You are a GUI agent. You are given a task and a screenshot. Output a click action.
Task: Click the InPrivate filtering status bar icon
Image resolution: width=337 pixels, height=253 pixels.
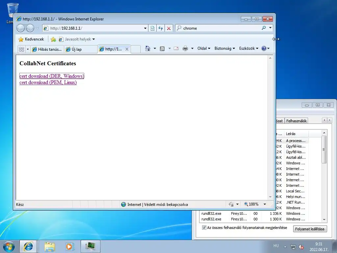(x=231, y=204)
